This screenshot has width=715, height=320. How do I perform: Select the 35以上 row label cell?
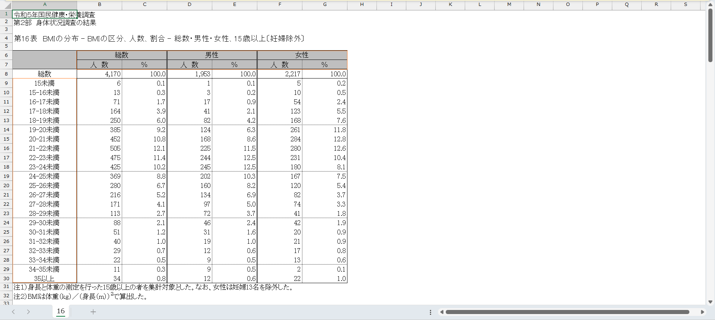(45, 278)
